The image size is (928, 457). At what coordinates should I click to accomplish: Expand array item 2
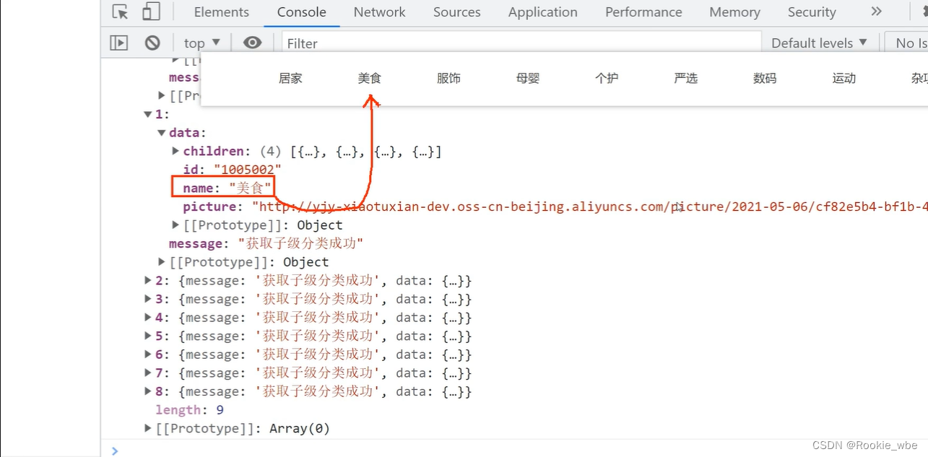[x=148, y=280]
